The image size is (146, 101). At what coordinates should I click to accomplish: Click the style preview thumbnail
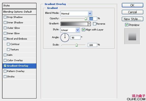(x=132, y=36)
